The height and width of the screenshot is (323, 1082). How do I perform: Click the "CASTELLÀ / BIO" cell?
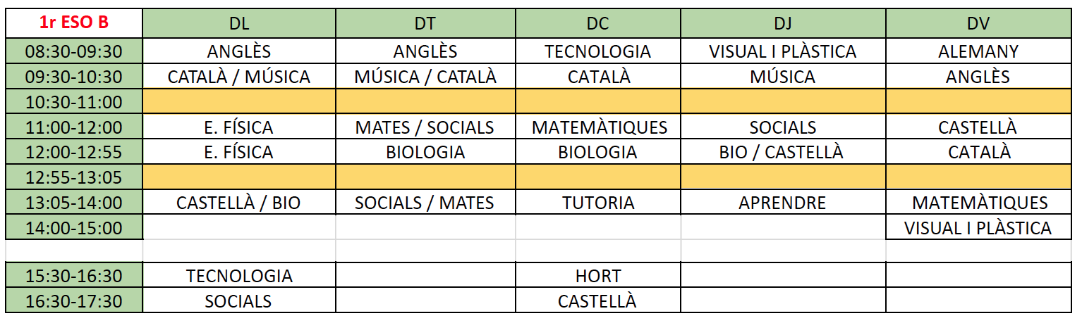click(239, 203)
